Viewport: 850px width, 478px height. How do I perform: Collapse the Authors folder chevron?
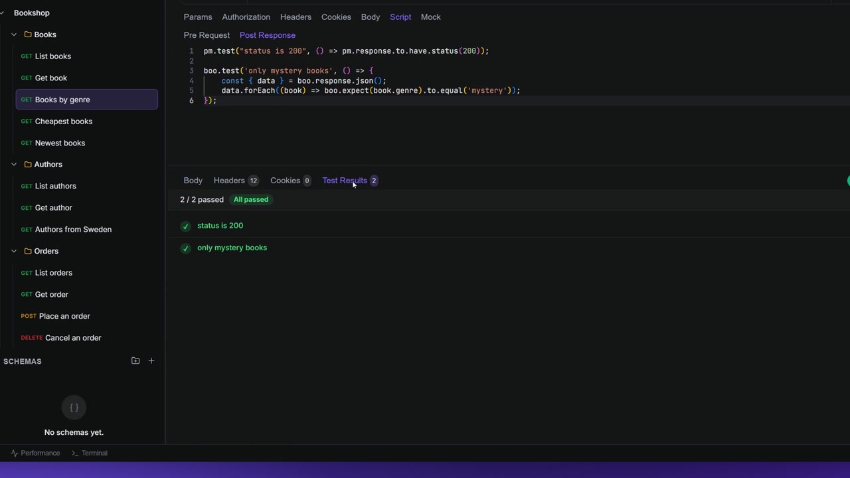[x=14, y=164]
